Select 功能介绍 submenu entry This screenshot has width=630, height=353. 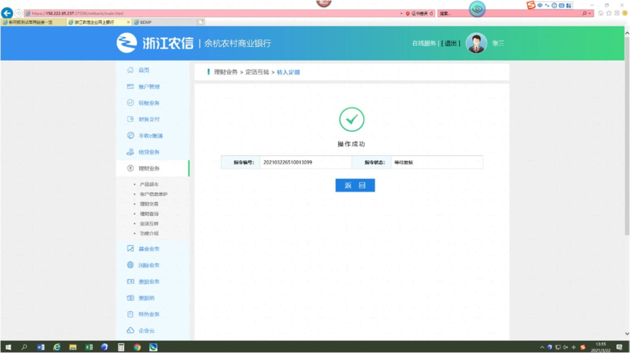tap(149, 233)
